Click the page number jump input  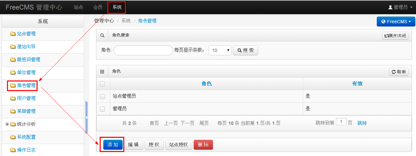[x=342, y=122]
